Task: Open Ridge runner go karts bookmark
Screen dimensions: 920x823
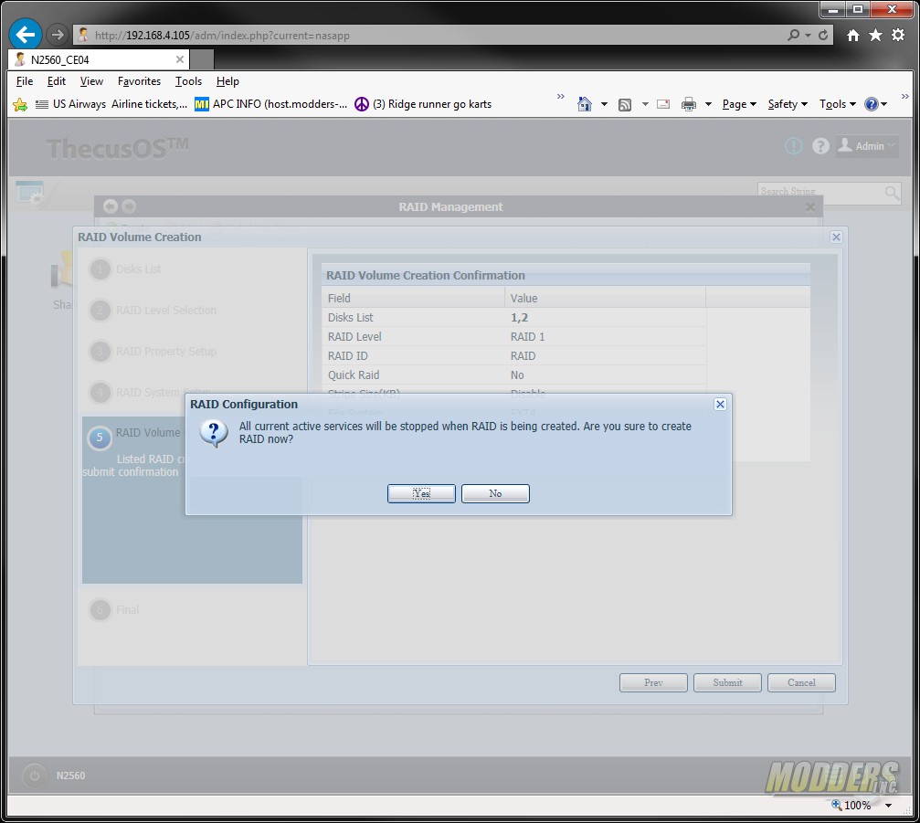Action: (x=423, y=104)
